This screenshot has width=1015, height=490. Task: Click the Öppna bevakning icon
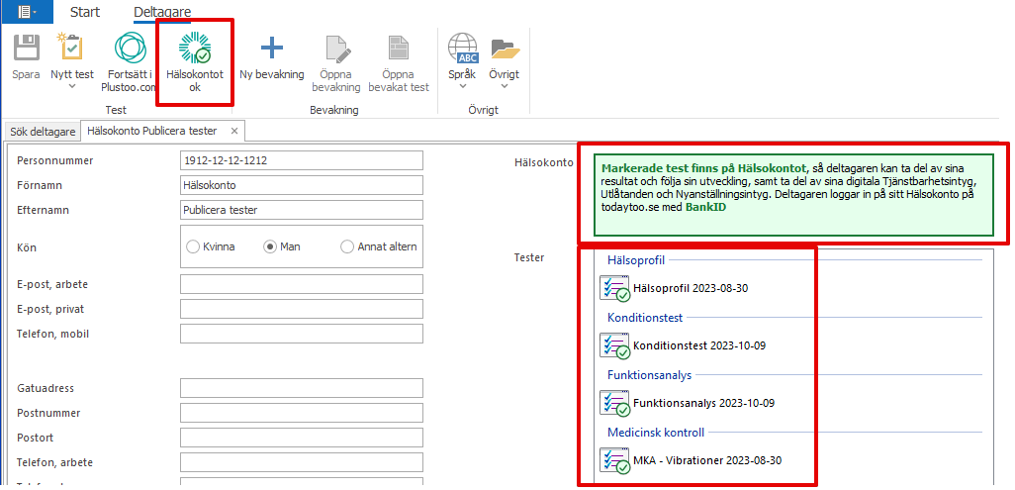tap(340, 48)
